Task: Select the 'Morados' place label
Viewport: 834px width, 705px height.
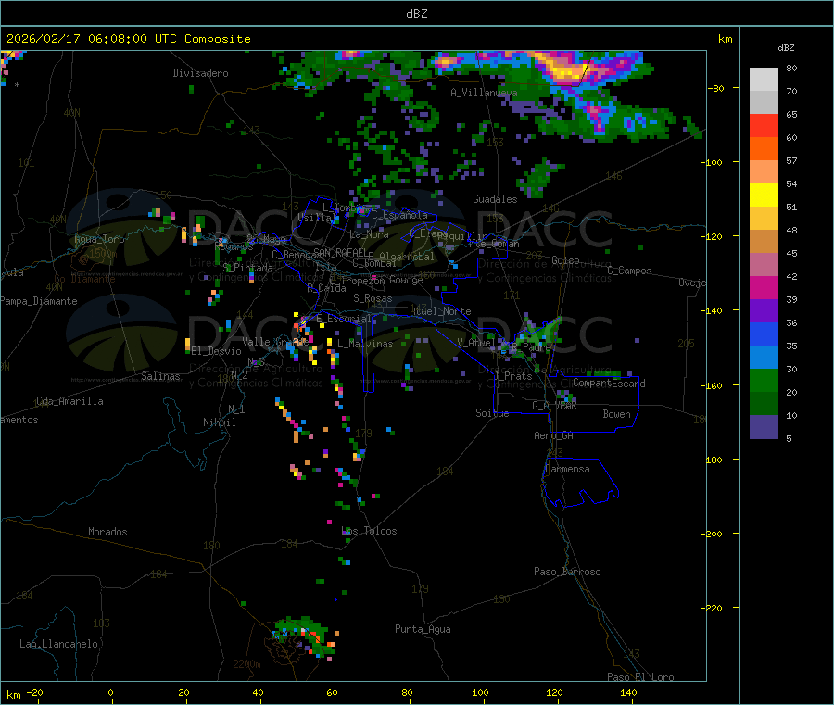Action: coord(107,532)
